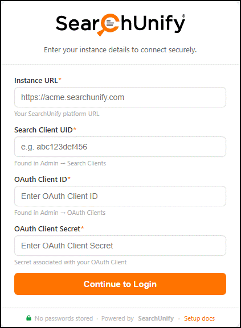Open the Setup docs link
241x328 pixels.
(x=199, y=318)
